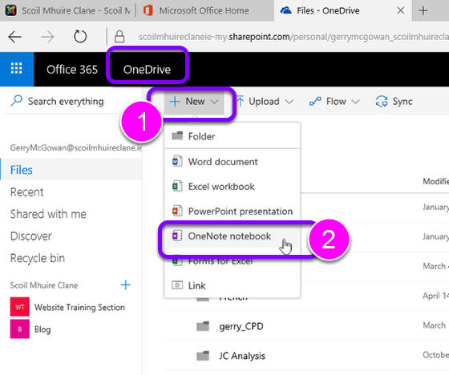449x375 pixels.
Task: Click the Scoil Mhuire Clane section heading
Action: coord(44,285)
